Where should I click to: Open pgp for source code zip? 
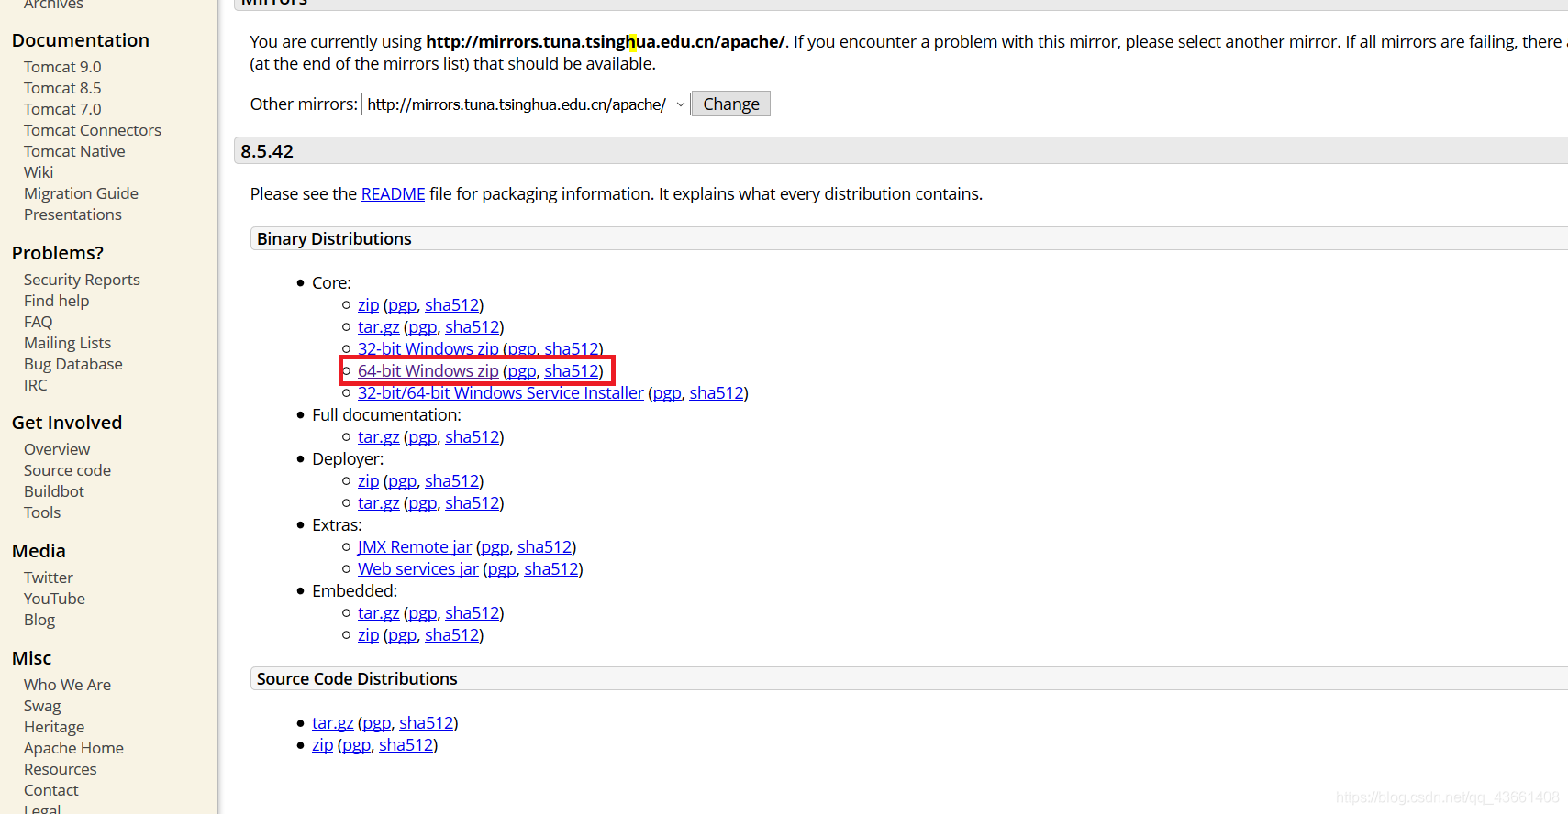point(357,745)
